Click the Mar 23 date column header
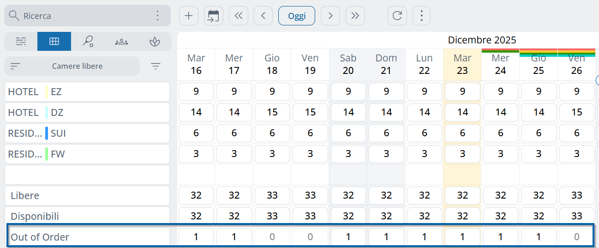The image size is (599, 248). [462, 64]
